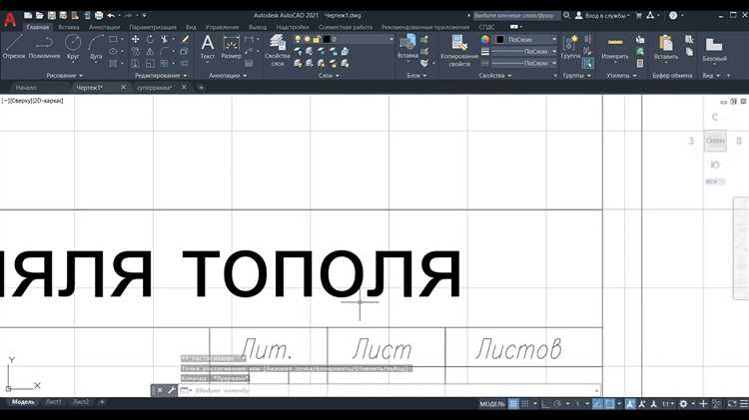The width and height of the screenshot is (749, 420).
Task: Click the workspace switching gear icon
Action: point(683,404)
